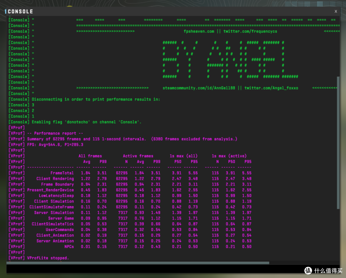Click the horizontal scrollbar thumb of the console
Viewport: 346px width, 278px height.
tap(138, 263)
